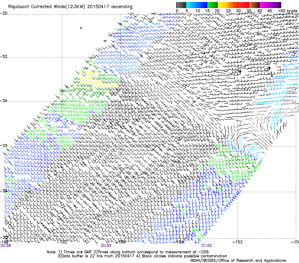This screenshot has height=263, width=299.
Task: Click the 'Data buffer is 22 hrs' note line
Action: pyautogui.click(x=142, y=256)
